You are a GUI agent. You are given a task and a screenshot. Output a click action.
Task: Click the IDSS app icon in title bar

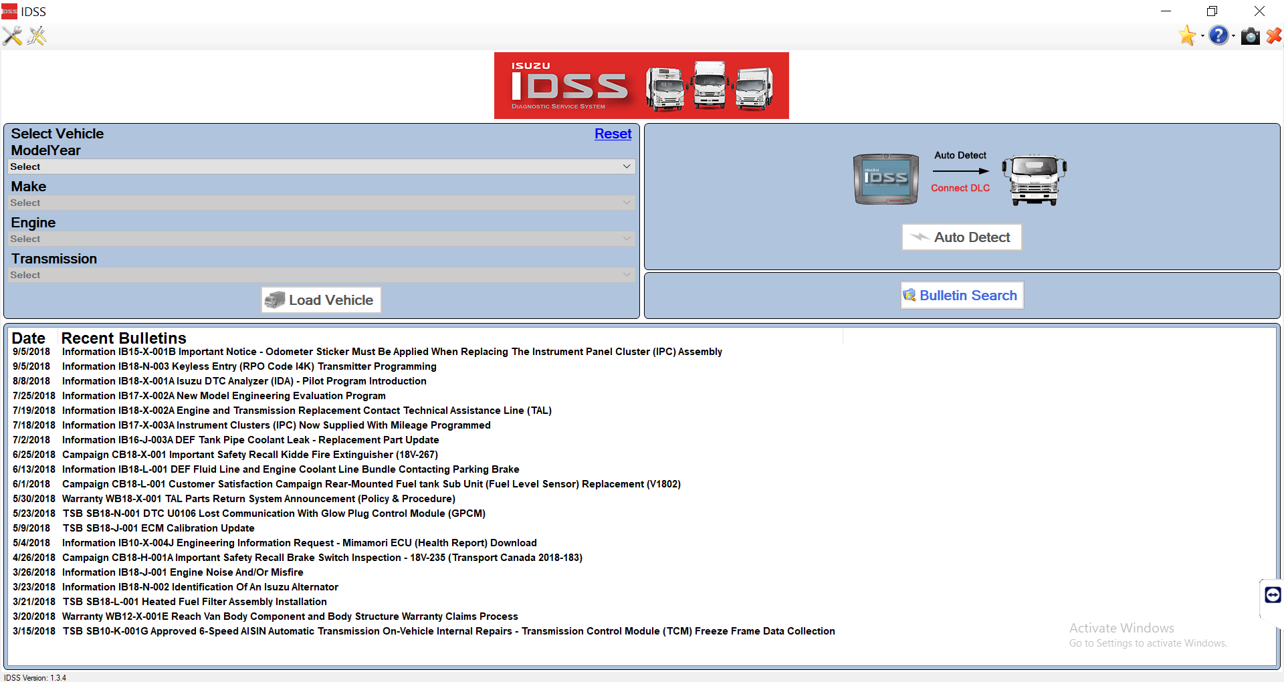(x=9, y=11)
